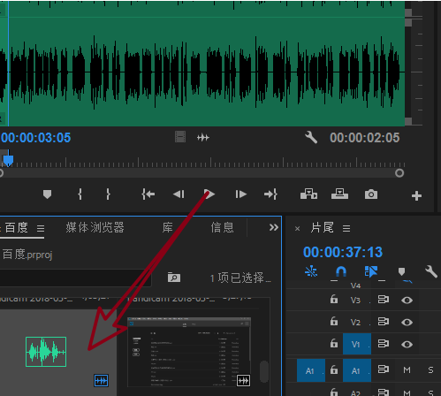The image size is (441, 396).
Task: Select the audio waveform clip thumbnail
Action: (46, 352)
